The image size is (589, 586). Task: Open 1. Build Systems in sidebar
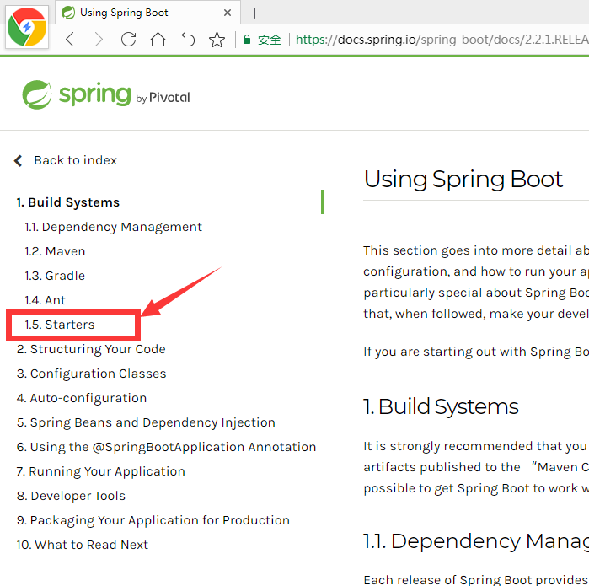pos(68,202)
